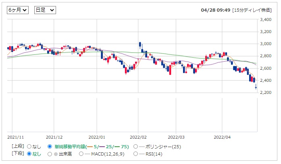Image resolution: width=281 pixels, height=164 pixels.
Task: Click the 2022/04 date axis label
Action: (x=222, y=137)
